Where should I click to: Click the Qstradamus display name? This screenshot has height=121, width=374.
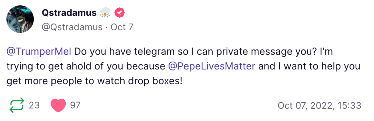[x=69, y=13]
